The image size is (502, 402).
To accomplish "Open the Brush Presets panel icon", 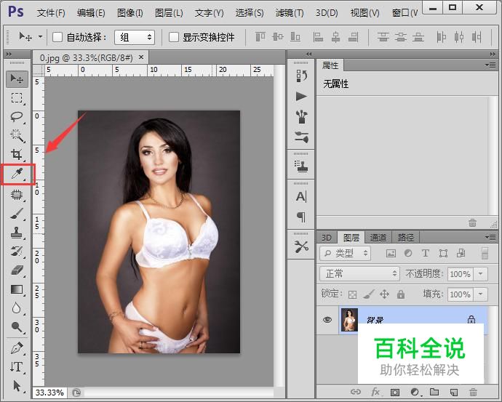I will [x=301, y=137].
